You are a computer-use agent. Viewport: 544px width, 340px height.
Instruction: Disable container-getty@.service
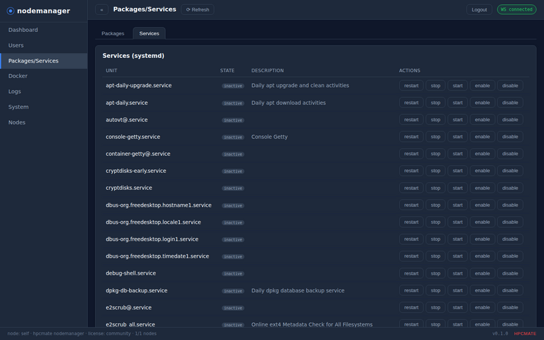[x=510, y=154]
